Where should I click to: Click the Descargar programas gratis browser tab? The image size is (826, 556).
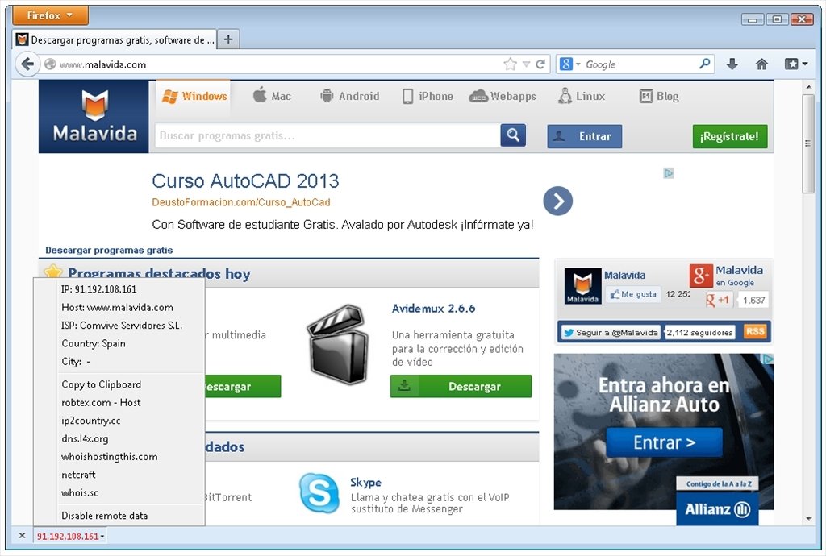[x=115, y=39]
